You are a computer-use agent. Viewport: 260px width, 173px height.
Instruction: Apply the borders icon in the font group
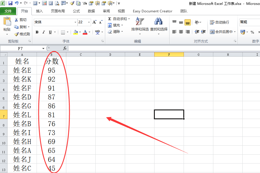(63, 32)
